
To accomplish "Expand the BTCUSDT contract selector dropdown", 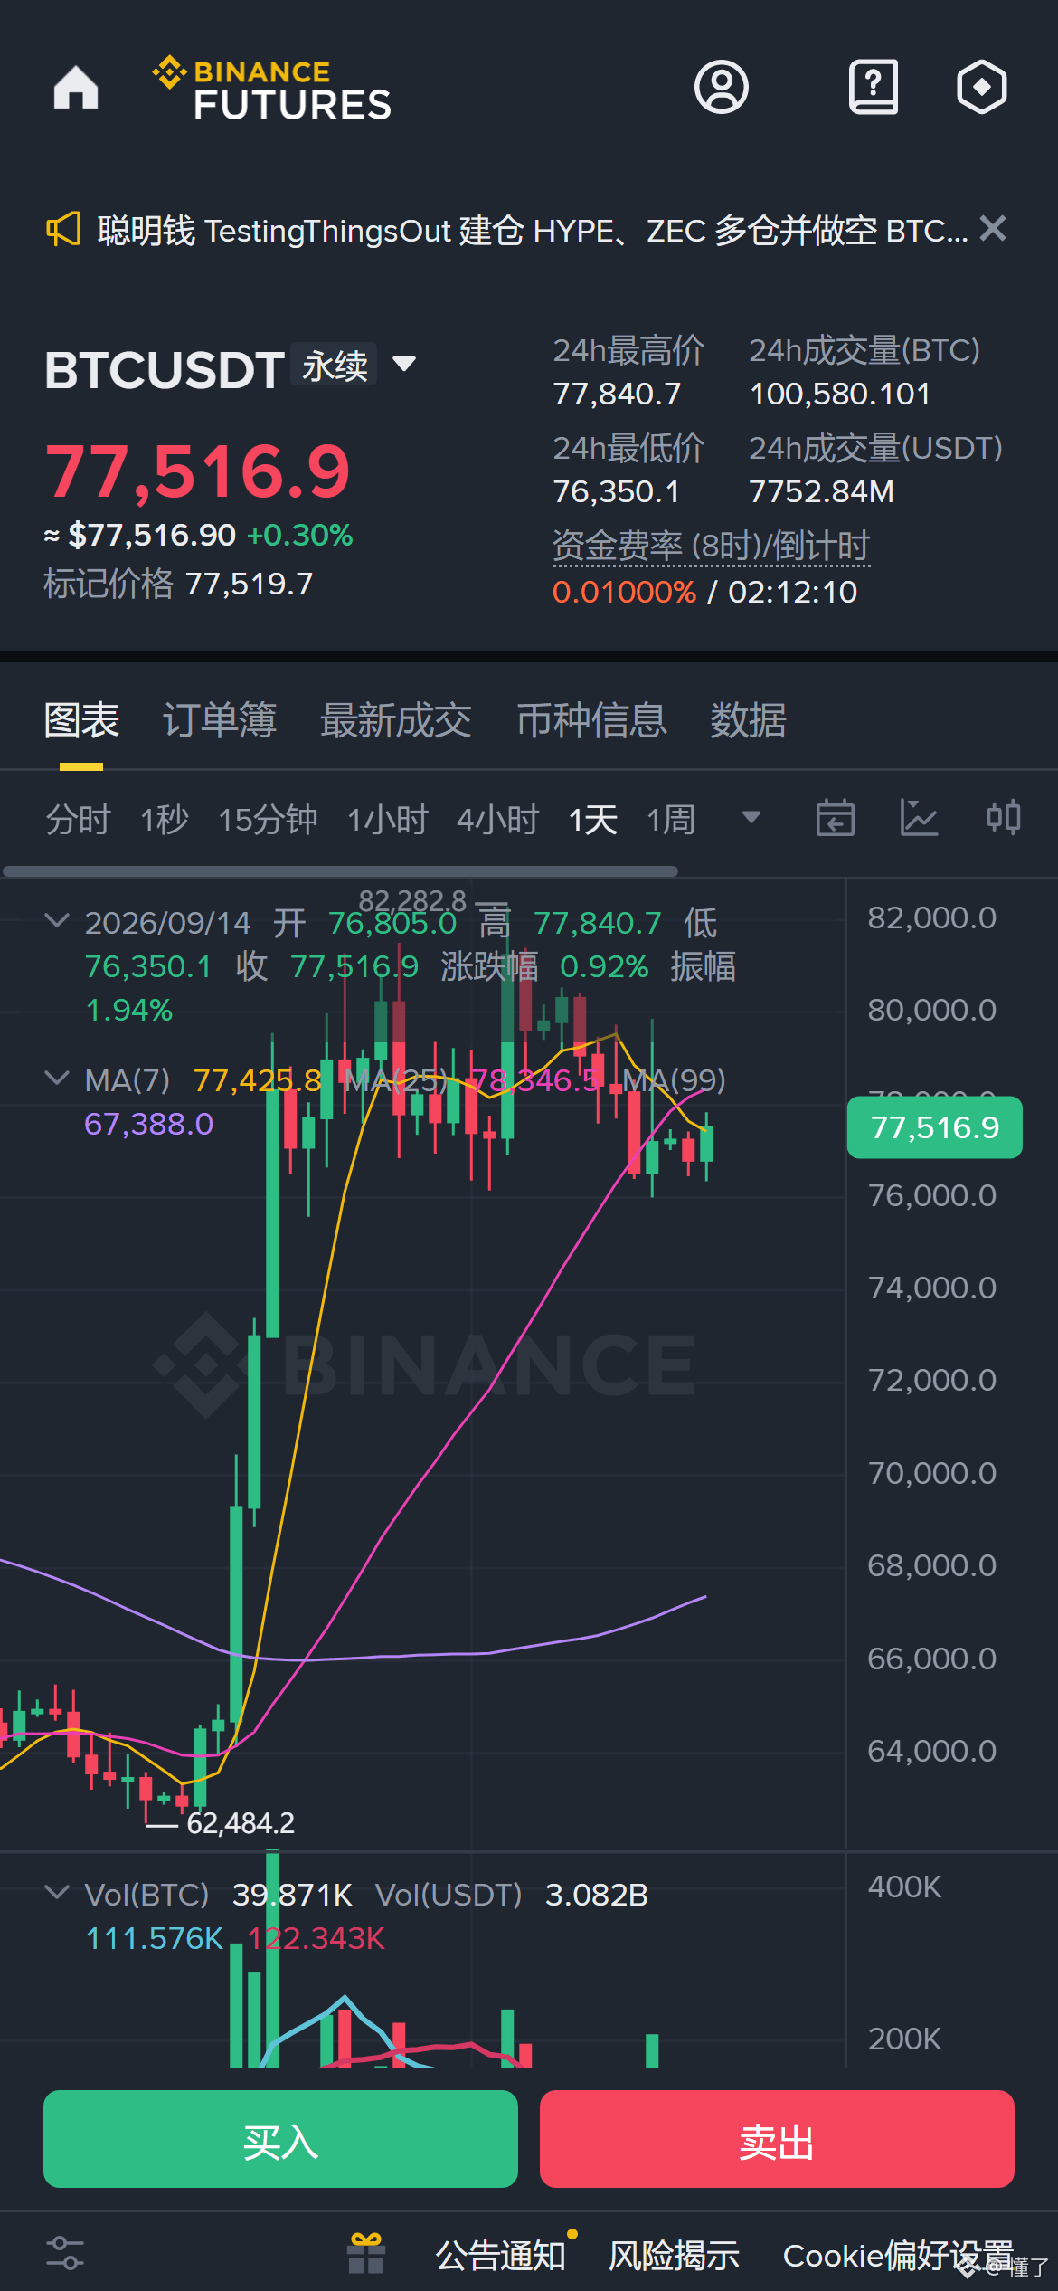I will coord(404,365).
